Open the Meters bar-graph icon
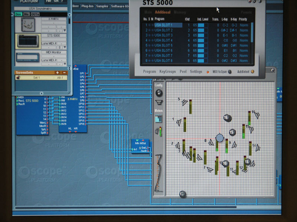Screen dimensions: 297x222 159,119
